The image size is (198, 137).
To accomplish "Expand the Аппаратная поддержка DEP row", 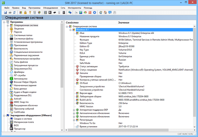I will click(74, 110).
